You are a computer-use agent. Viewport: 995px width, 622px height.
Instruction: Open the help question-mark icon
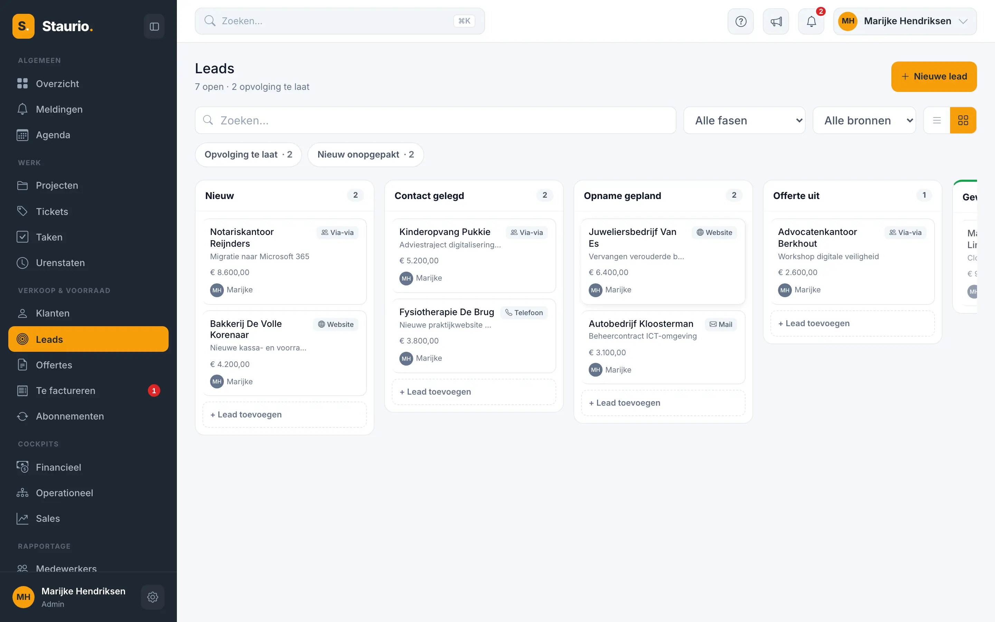740,21
